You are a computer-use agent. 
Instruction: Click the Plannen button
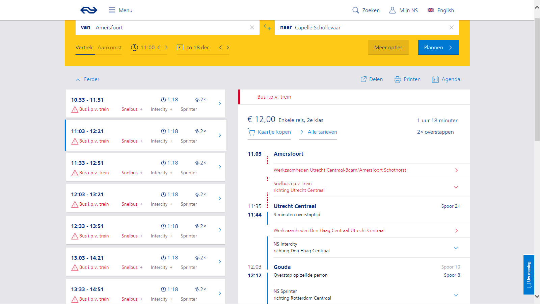click(x=438, y=48)
